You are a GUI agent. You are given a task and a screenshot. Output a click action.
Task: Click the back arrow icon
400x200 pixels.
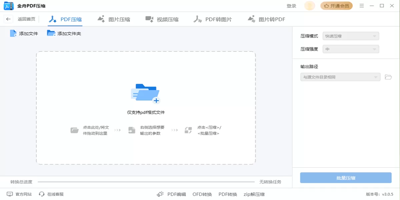click(x=8, y=19)
